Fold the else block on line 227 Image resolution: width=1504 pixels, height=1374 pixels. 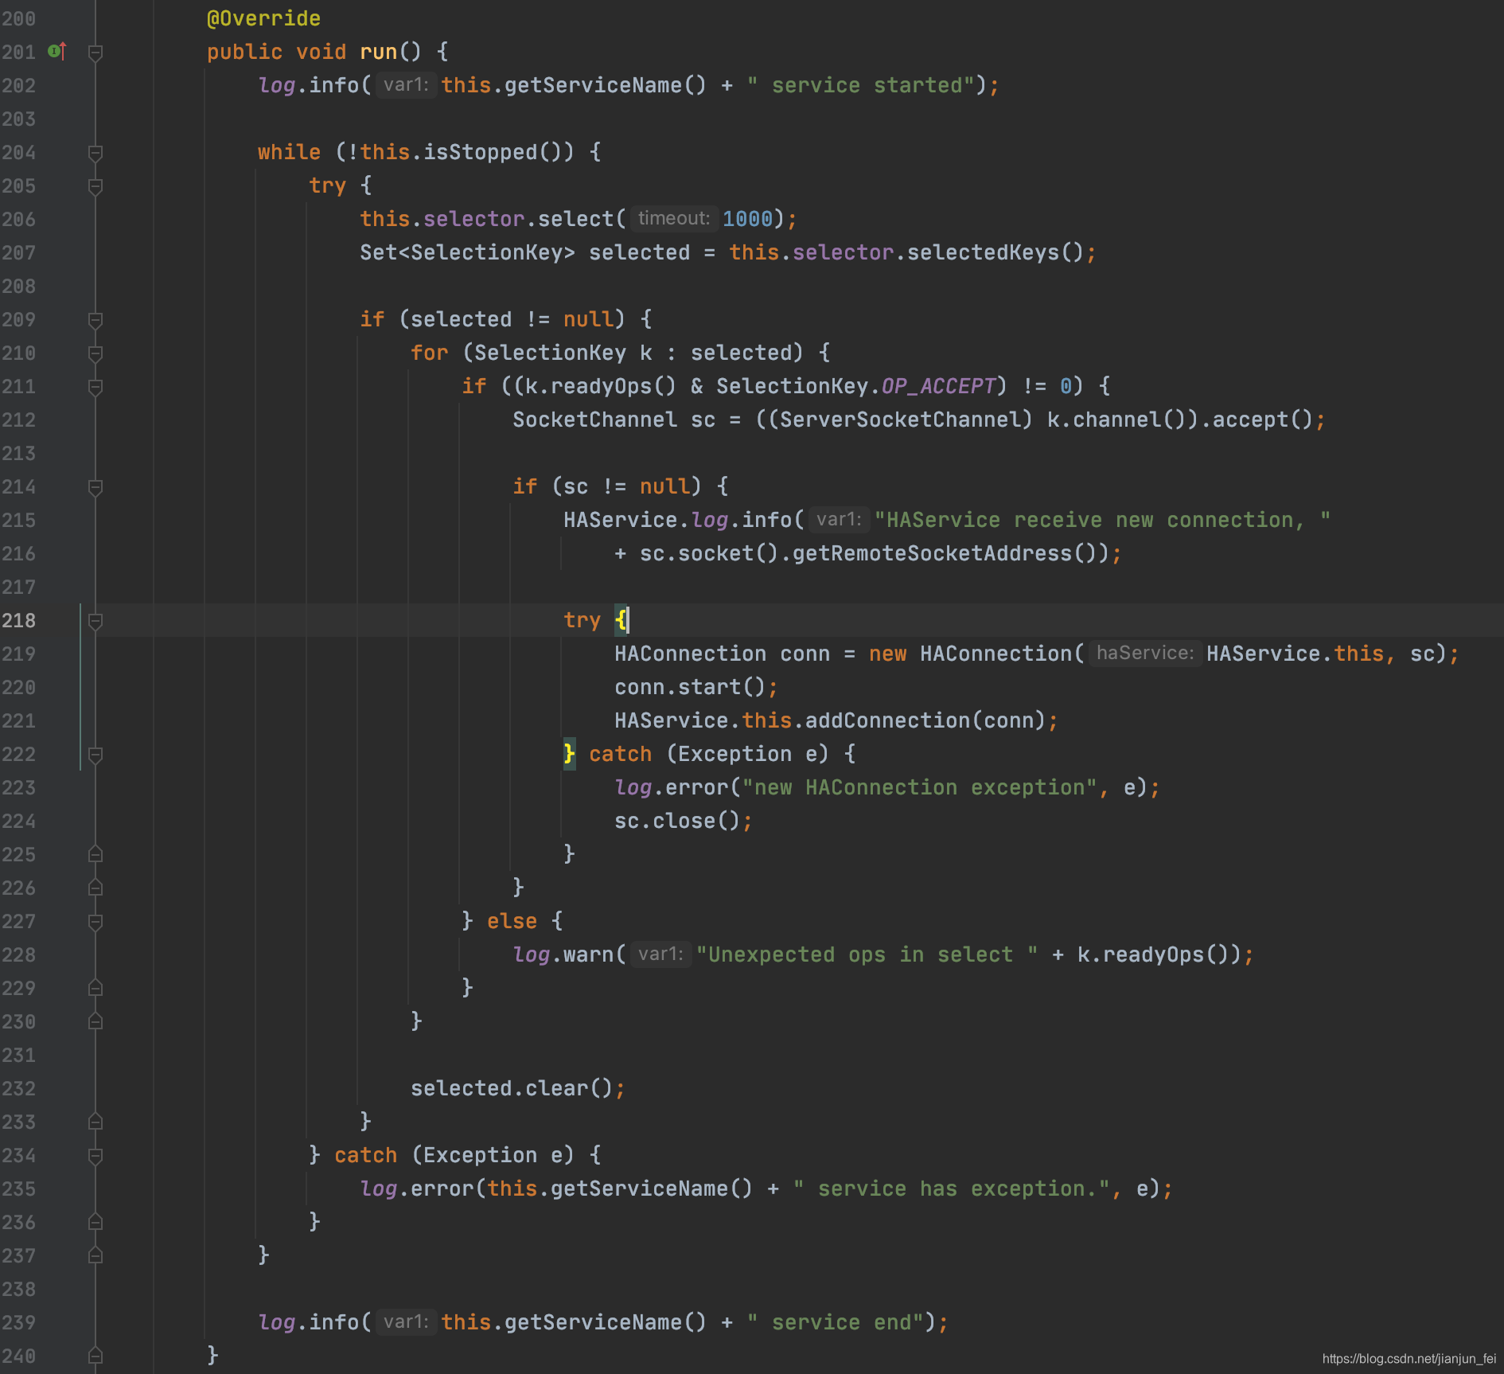point(95,922)
